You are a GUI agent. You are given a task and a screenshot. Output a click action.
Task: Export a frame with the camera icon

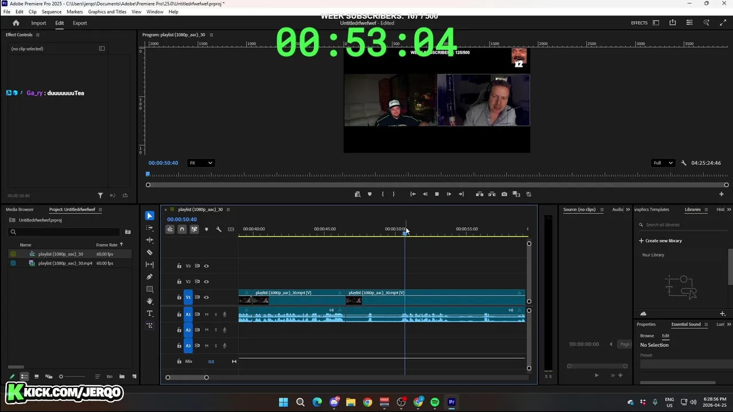(504, 194)
